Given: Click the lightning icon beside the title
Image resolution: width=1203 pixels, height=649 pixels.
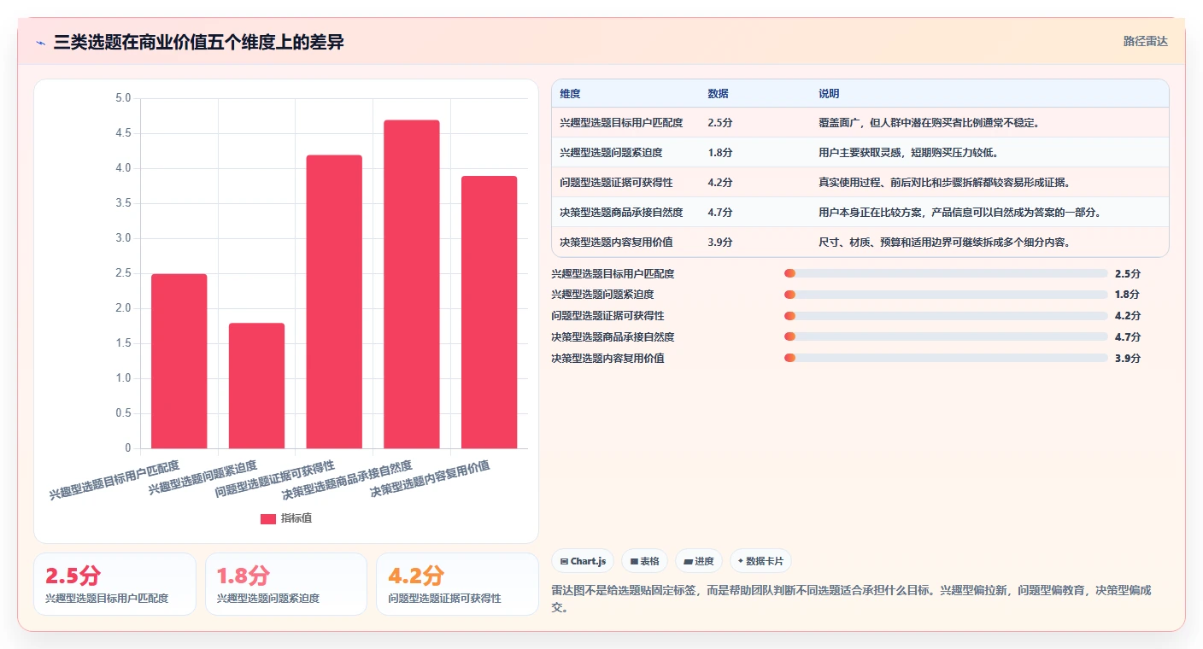Looking at the screenshot, I should (x=41, y=43).
